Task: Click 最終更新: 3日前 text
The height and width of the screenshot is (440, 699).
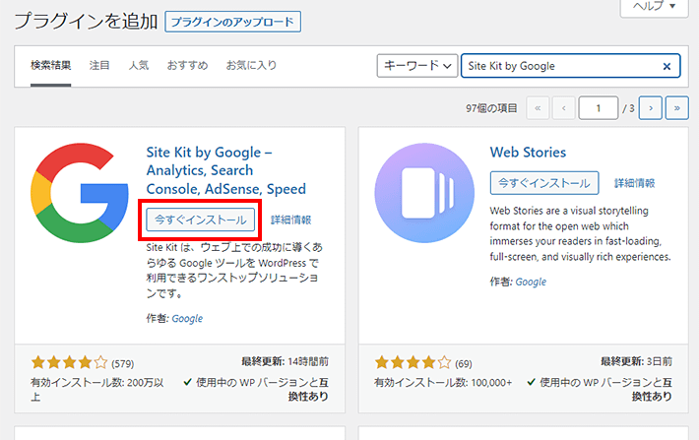Action: tap(636, 361)
